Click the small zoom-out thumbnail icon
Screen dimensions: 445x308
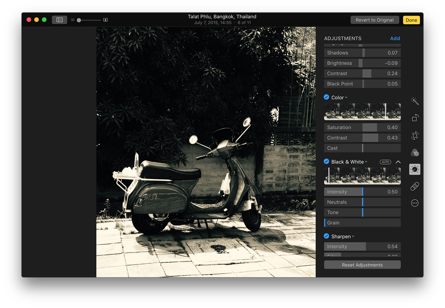click(73, 20)
